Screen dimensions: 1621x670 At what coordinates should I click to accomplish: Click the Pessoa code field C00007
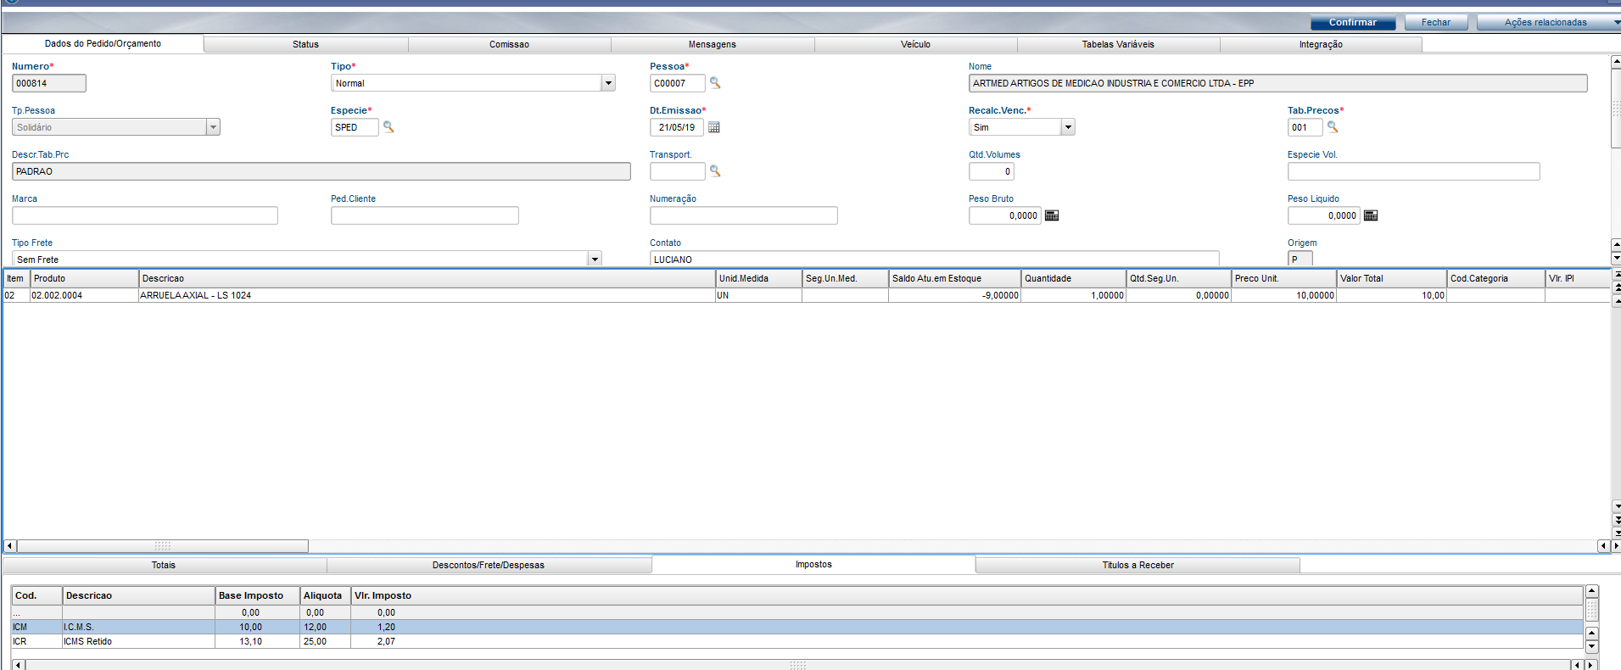click(x=677, y=83)
